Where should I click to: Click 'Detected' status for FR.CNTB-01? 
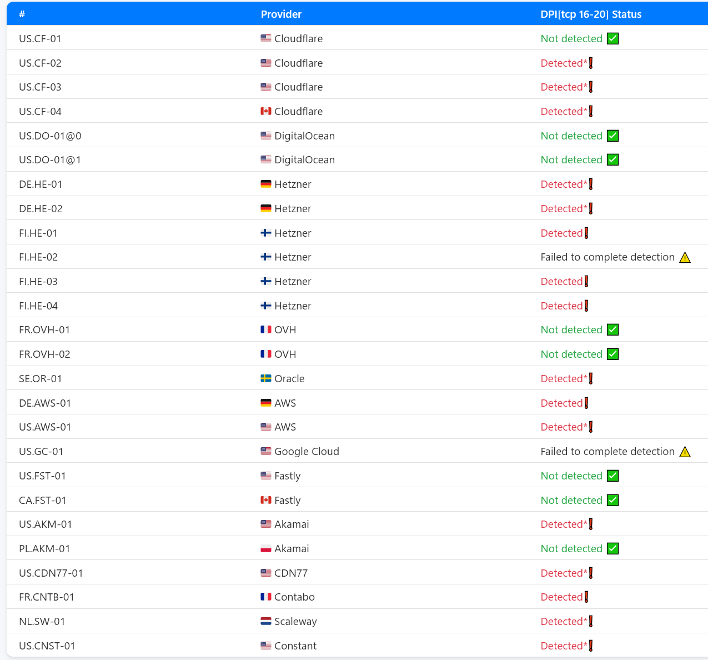coord(561,597)
